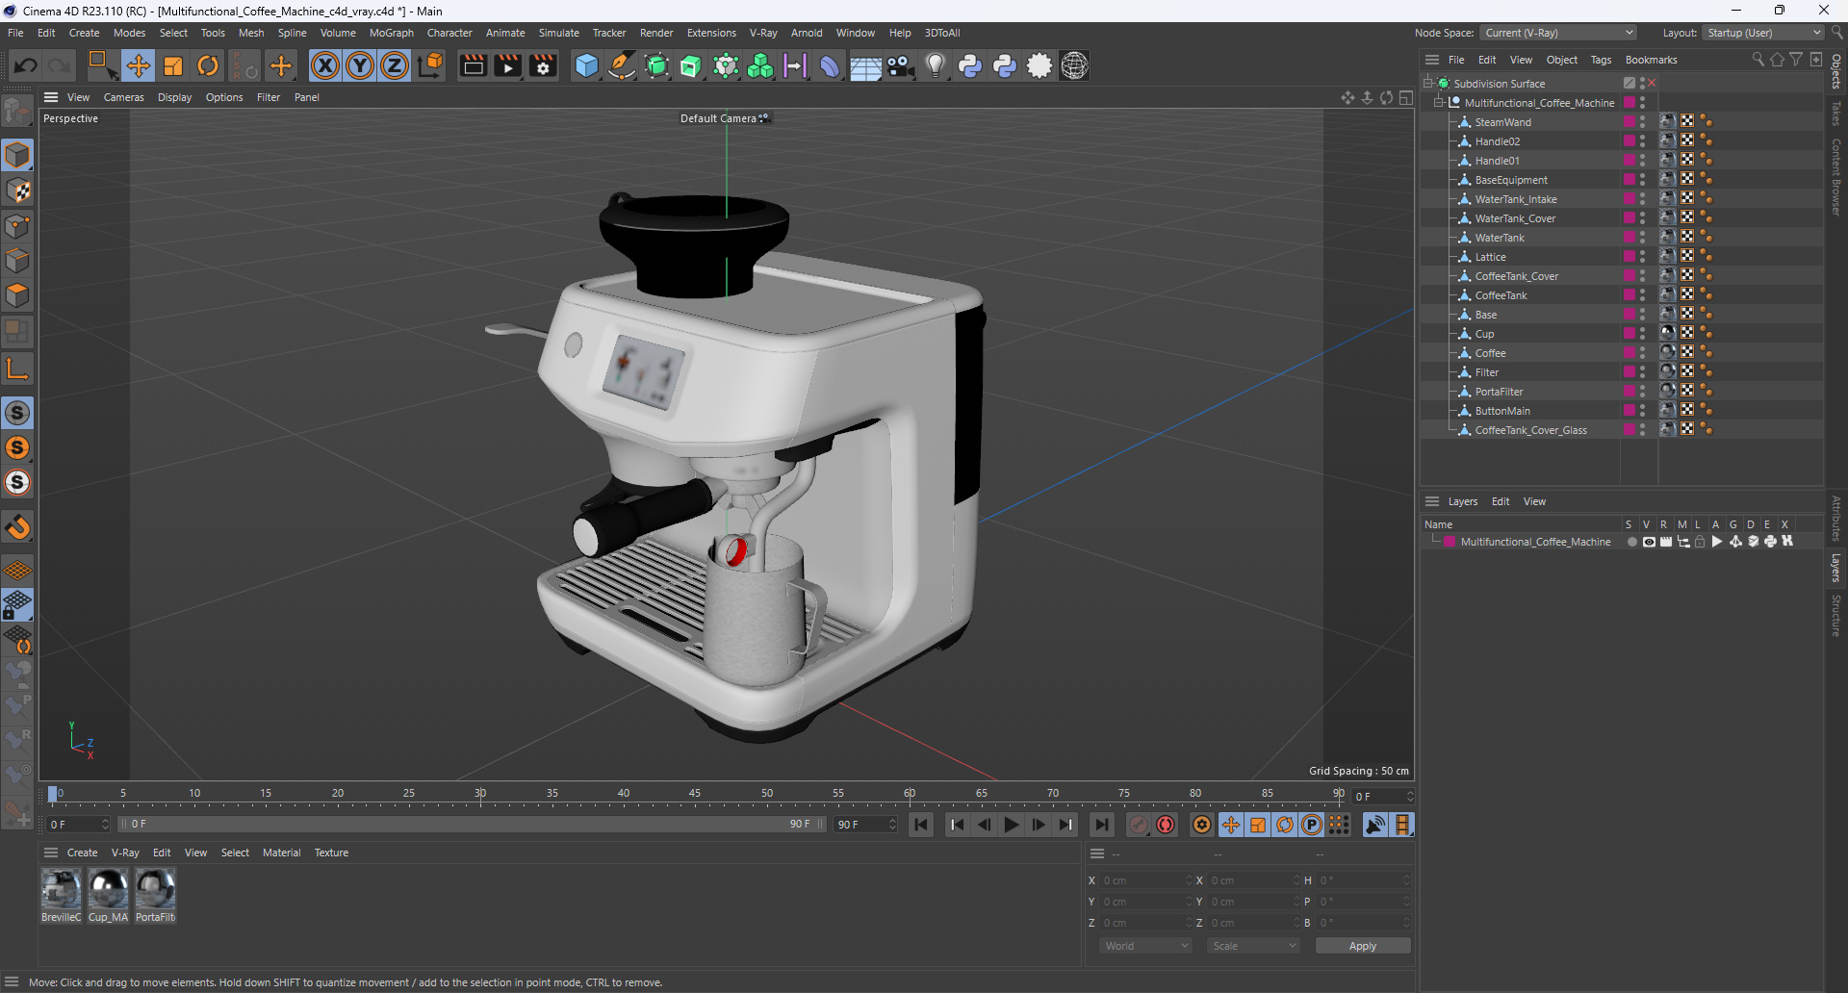Add a Light object icon
Viewport: 1848px width, 993px height.
coord(936,65)
